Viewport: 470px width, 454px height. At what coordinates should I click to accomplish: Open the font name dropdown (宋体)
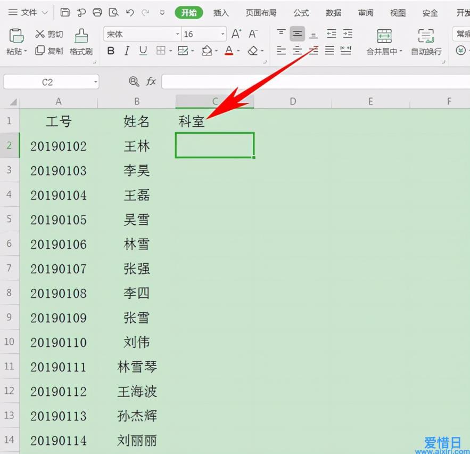(178, 34)
